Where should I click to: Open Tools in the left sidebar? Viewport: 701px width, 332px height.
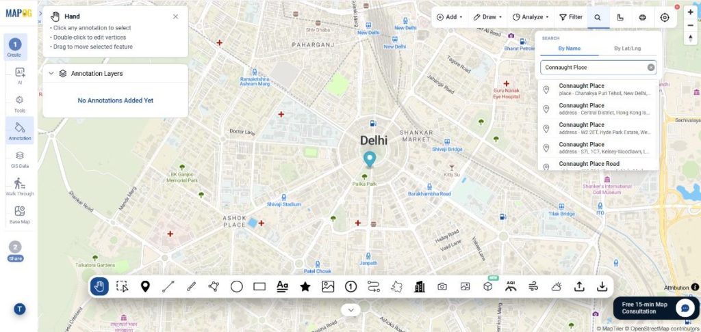[20, 104]
